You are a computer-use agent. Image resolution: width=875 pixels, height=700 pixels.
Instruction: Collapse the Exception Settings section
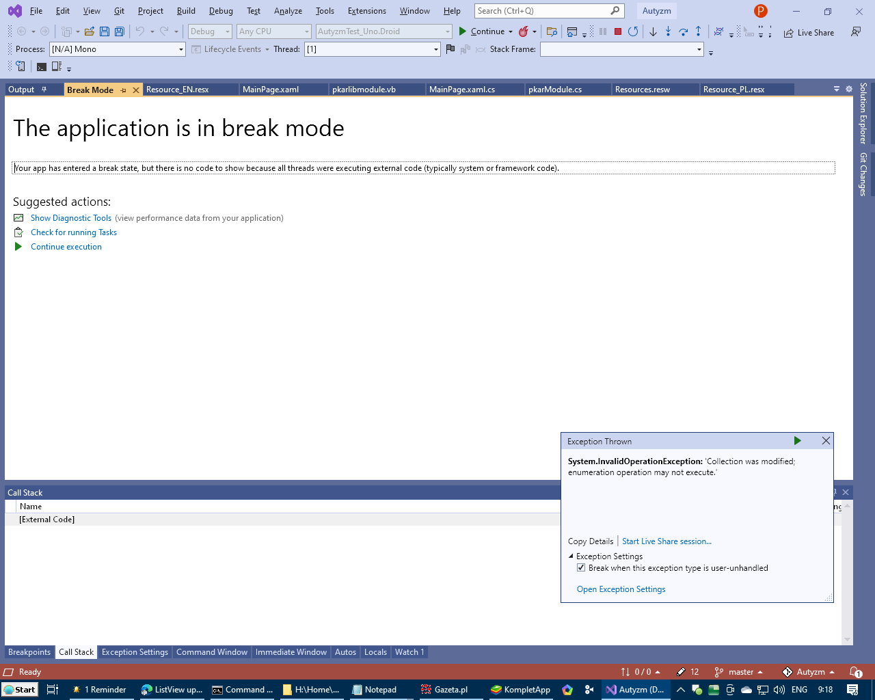pos(571,556)
